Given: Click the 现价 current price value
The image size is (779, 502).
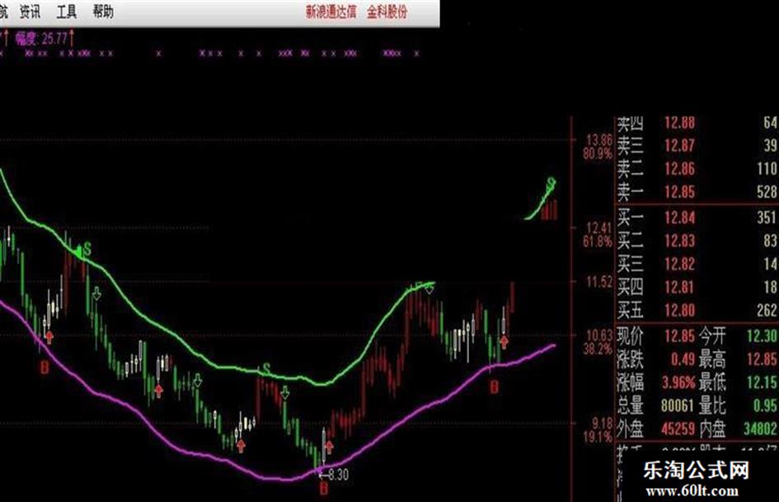Looking at the screenshot, I should pyautogui.click(x=679, y=336).
